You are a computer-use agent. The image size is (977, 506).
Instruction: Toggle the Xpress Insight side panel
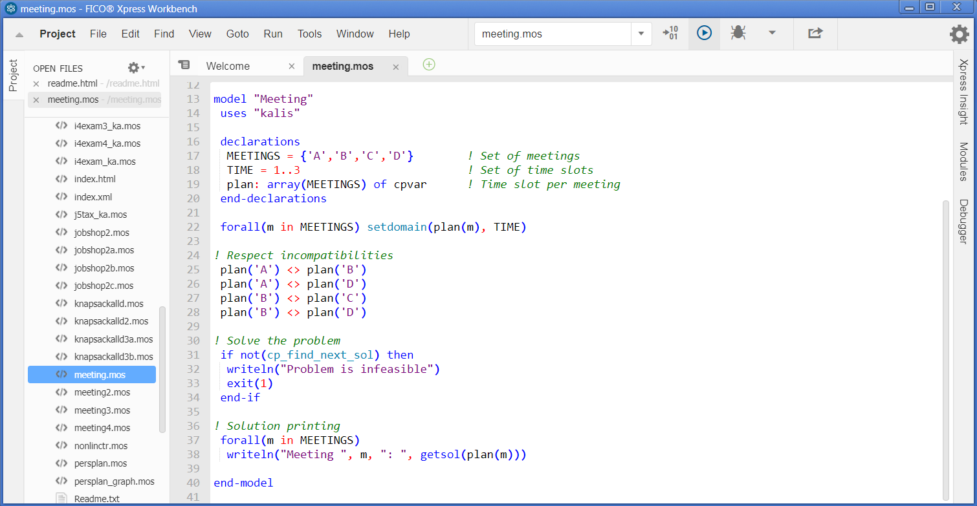[x=963, y=91]
